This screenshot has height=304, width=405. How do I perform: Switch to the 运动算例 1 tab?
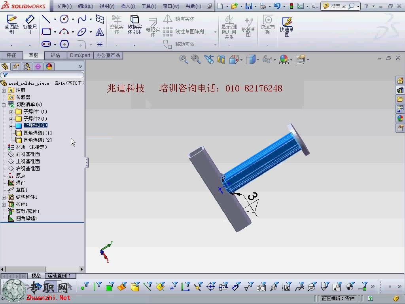pos(59,276)
